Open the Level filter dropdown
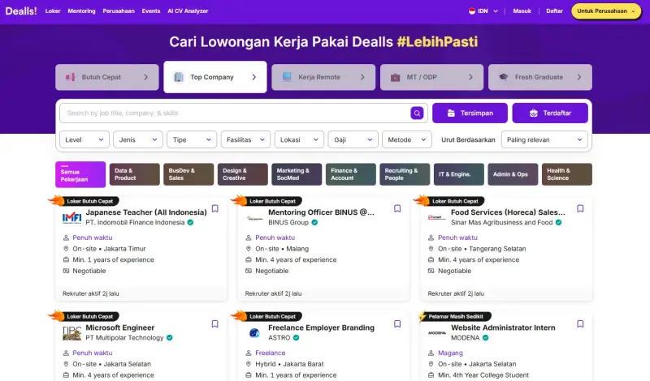The height and width of the screenshot is (381, 650). [x=84, y=139]
